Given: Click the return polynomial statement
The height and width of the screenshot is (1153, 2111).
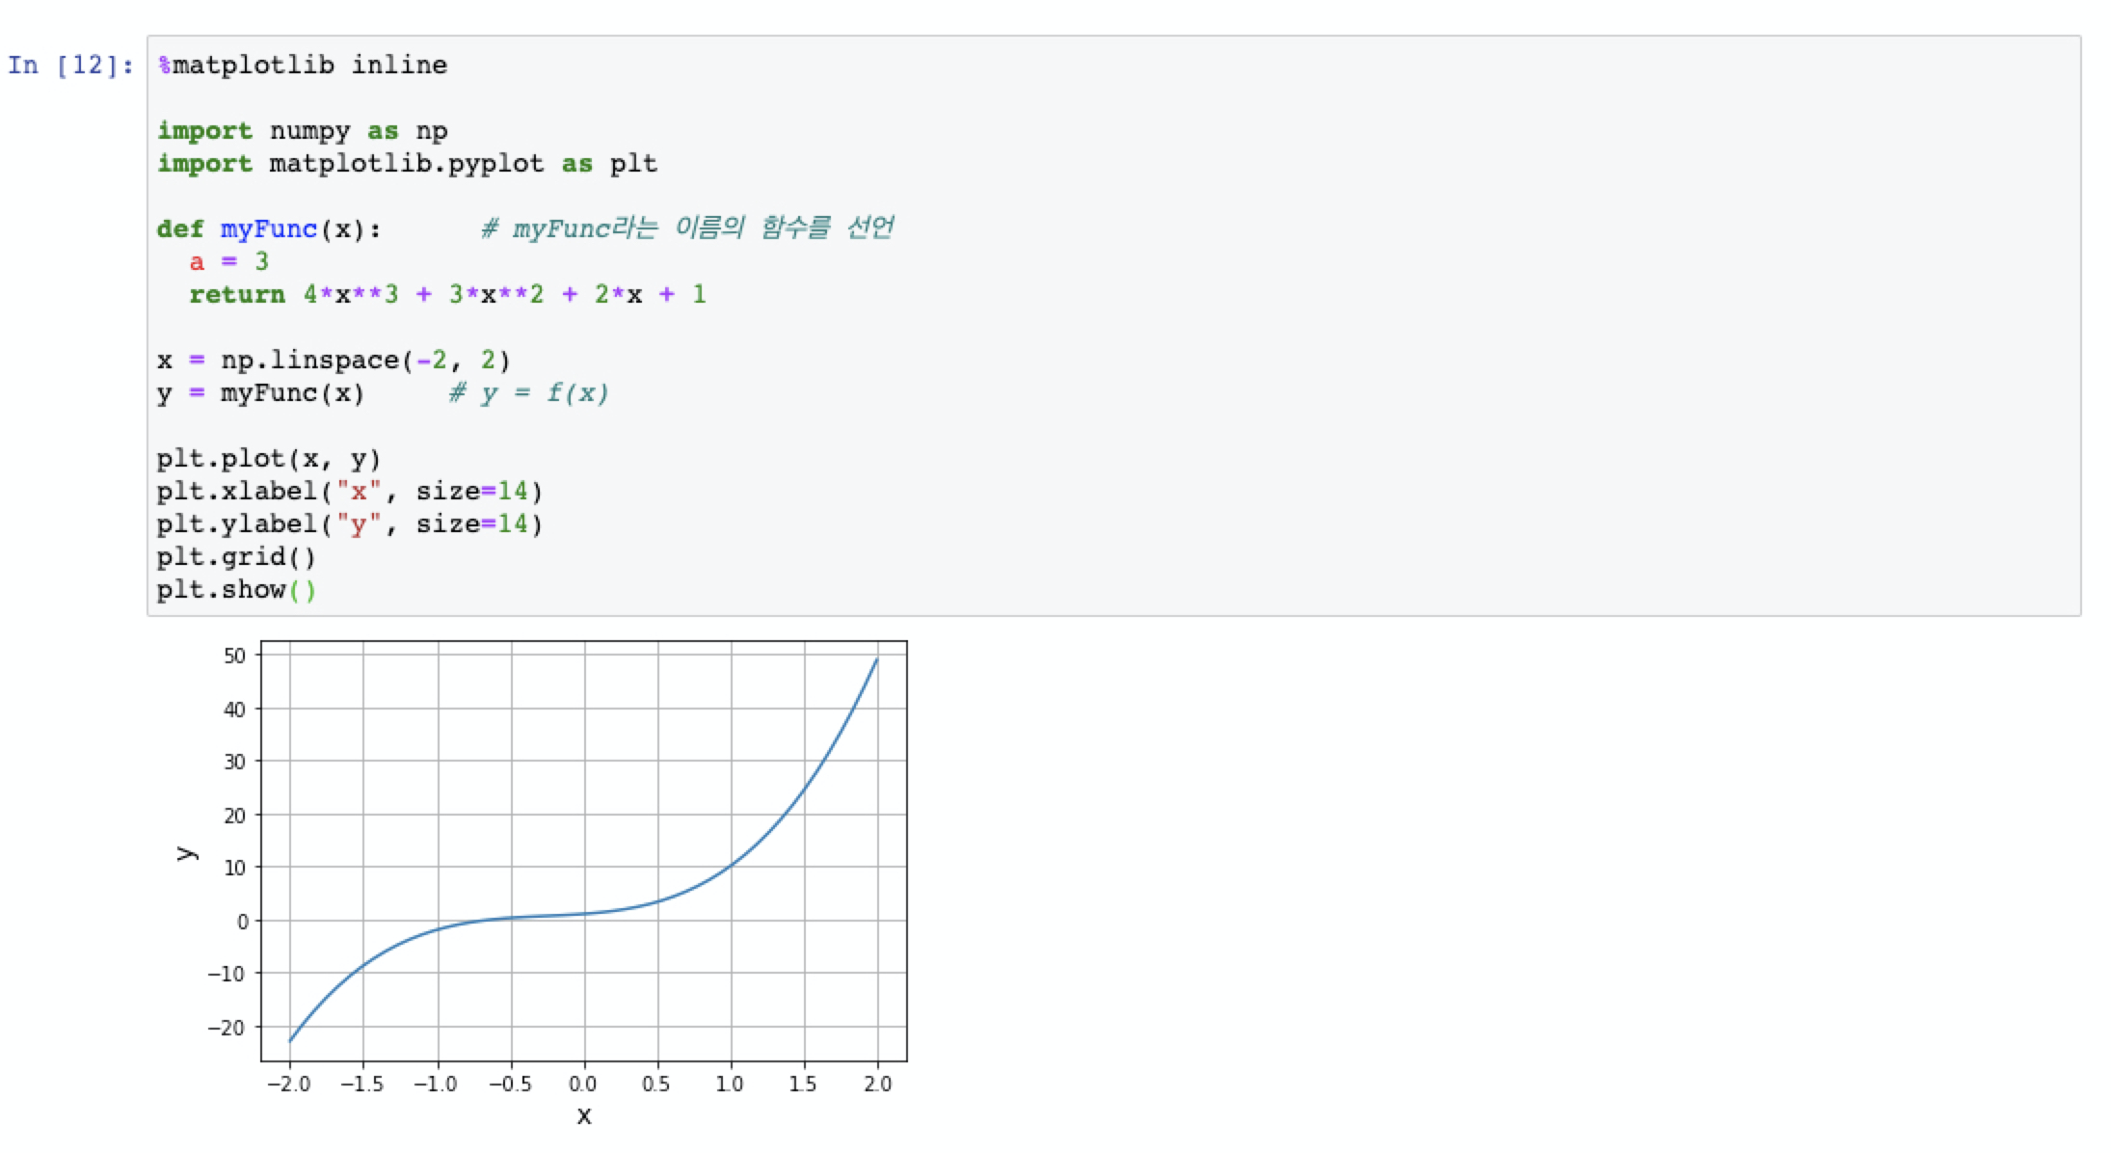Looking at the screenshot, I should [x=447, y=294].
